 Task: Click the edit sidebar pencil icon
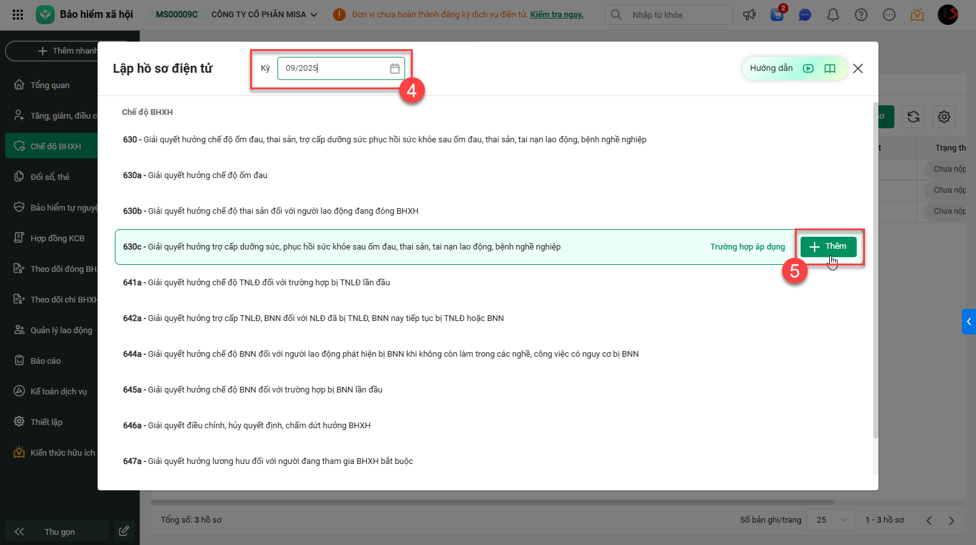(124, 531)
